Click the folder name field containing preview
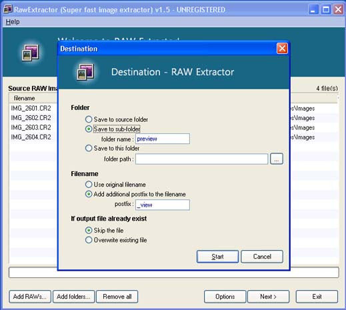 click(x=163, y=139)
